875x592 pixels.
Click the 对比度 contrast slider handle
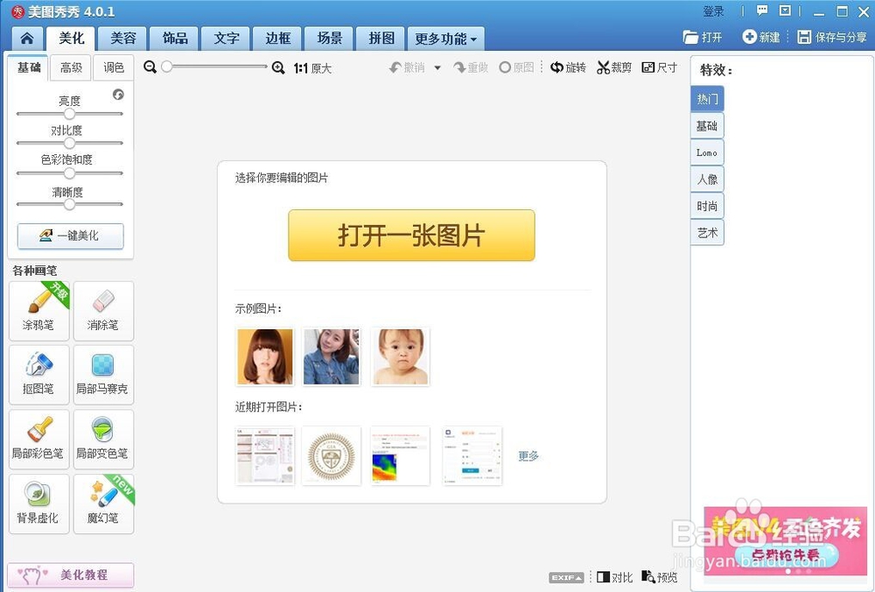(69, 143)
